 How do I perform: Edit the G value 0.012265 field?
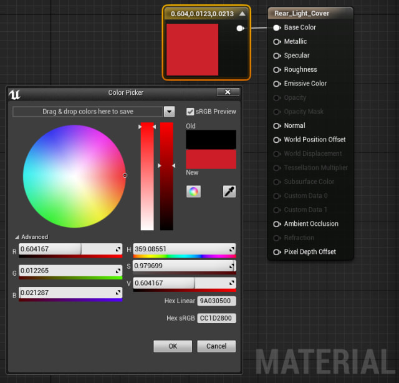[x=70, y=271]
